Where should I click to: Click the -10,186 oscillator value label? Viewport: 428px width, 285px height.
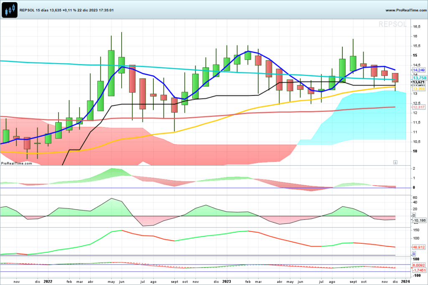point(419,220)
